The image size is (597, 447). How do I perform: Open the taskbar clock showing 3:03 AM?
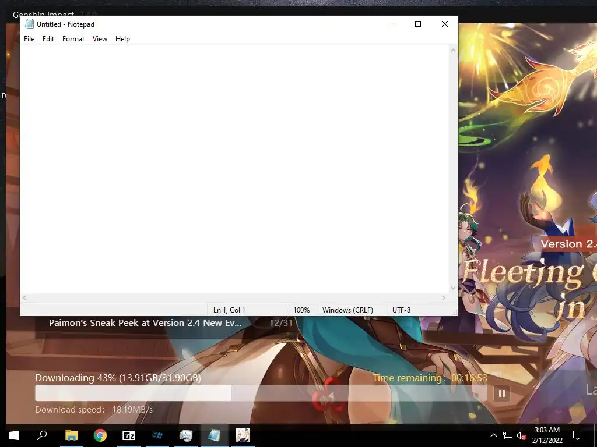pos(547,435)
